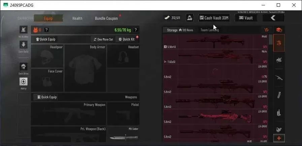Click the 6.55/70 kg weight text

click(123, 30)
